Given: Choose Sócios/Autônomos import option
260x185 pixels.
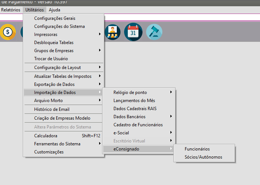Looking at the screenshot, I should 203,157.
